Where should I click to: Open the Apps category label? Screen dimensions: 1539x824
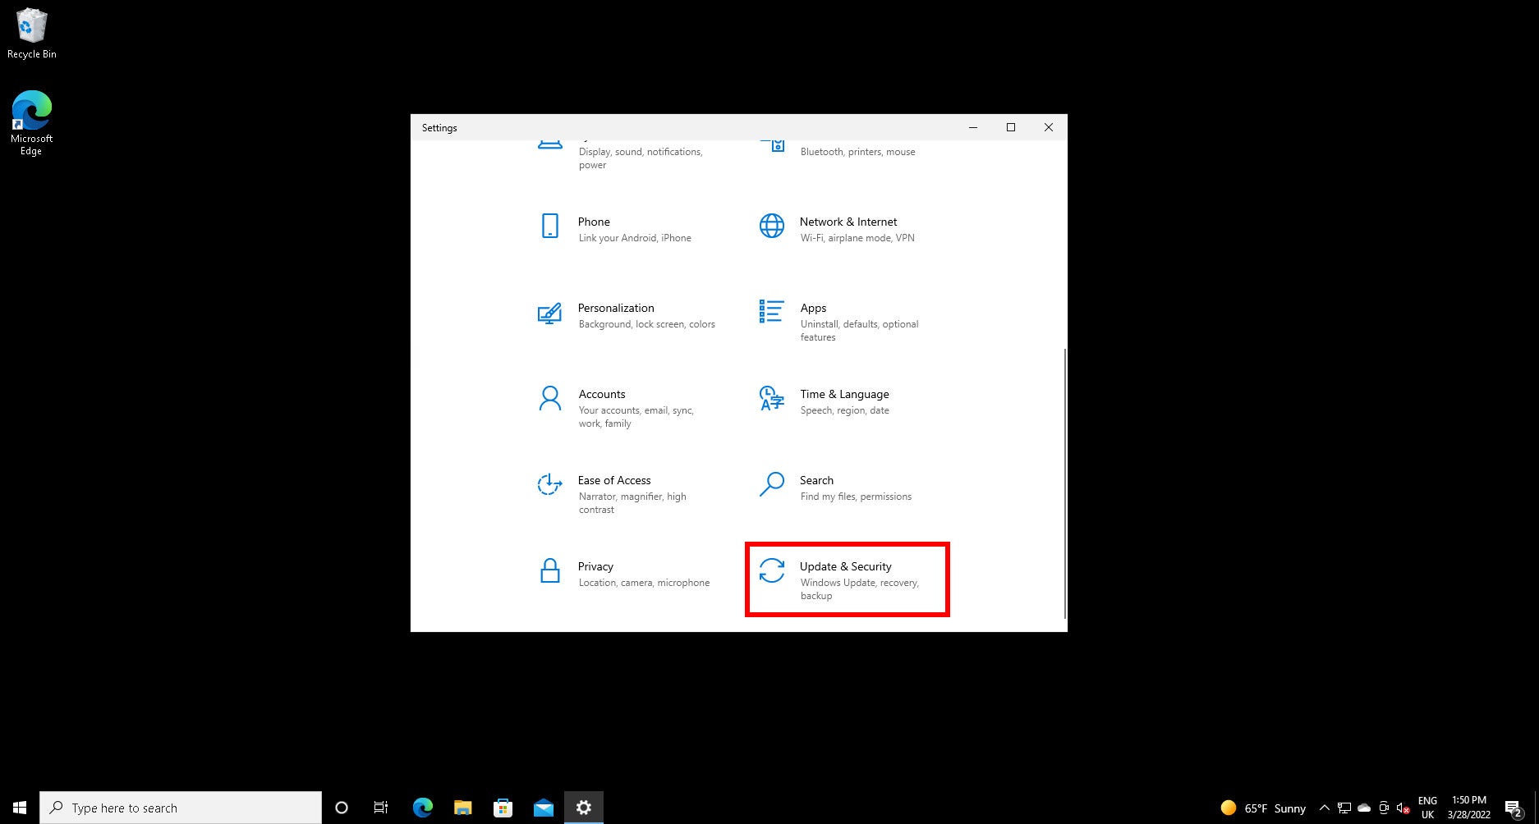tap(813, 308)
